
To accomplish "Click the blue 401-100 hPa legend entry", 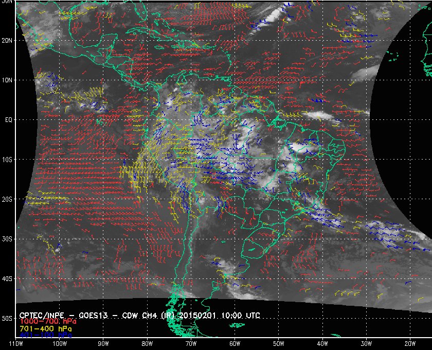I will coord(46,335).
